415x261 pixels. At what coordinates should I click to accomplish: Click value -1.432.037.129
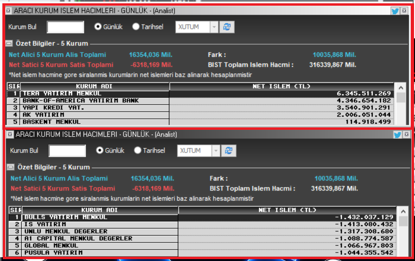pos(364,217)
